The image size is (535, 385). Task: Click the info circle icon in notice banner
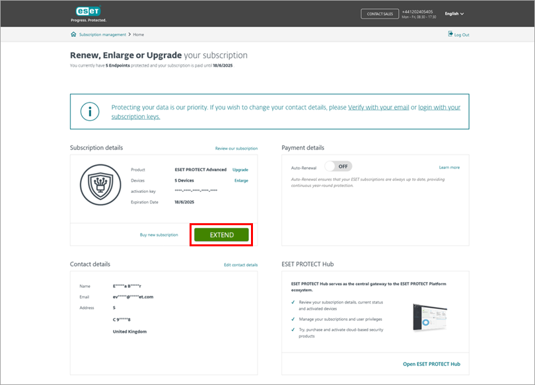90,111
